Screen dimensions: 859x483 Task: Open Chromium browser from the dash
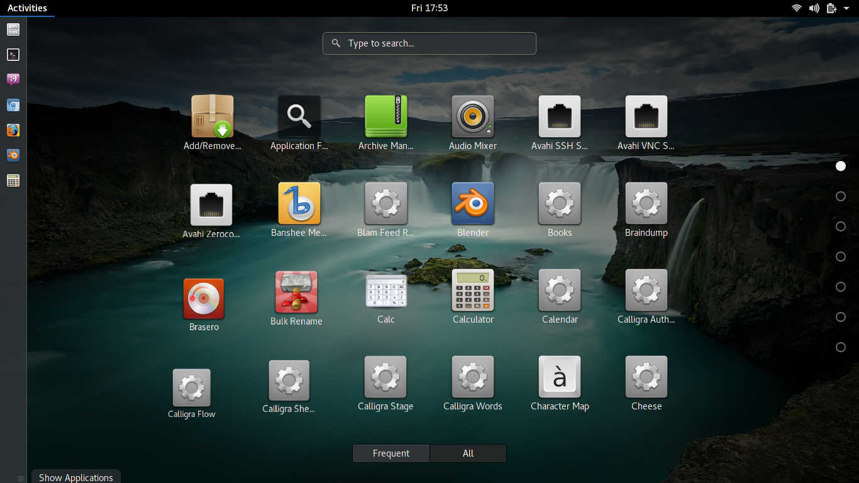coord(13,105)
